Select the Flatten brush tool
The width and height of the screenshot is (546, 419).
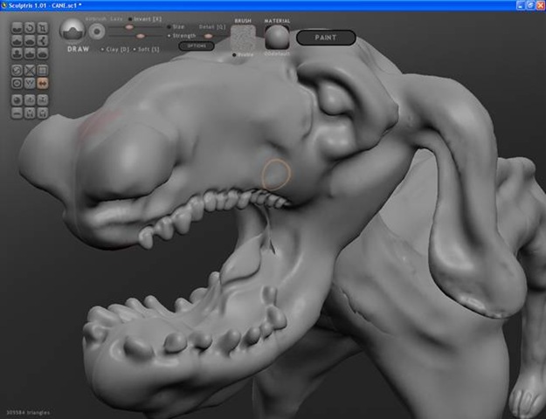point(30,41)
